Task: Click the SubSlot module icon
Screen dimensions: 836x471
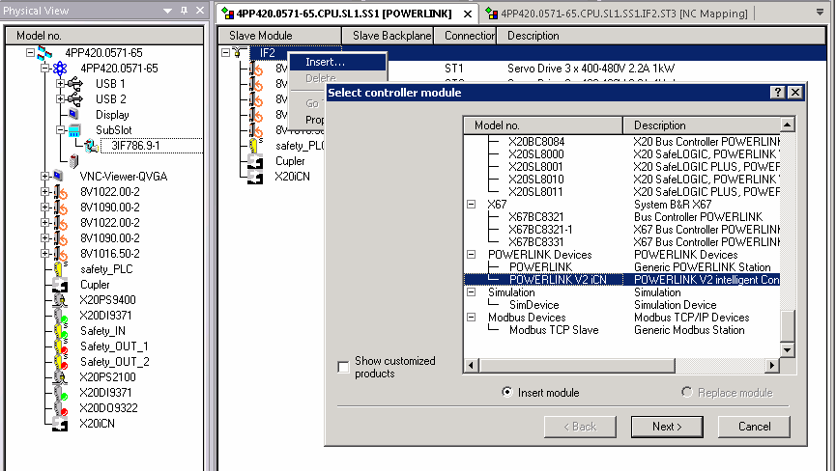Action: pos(74,130)
